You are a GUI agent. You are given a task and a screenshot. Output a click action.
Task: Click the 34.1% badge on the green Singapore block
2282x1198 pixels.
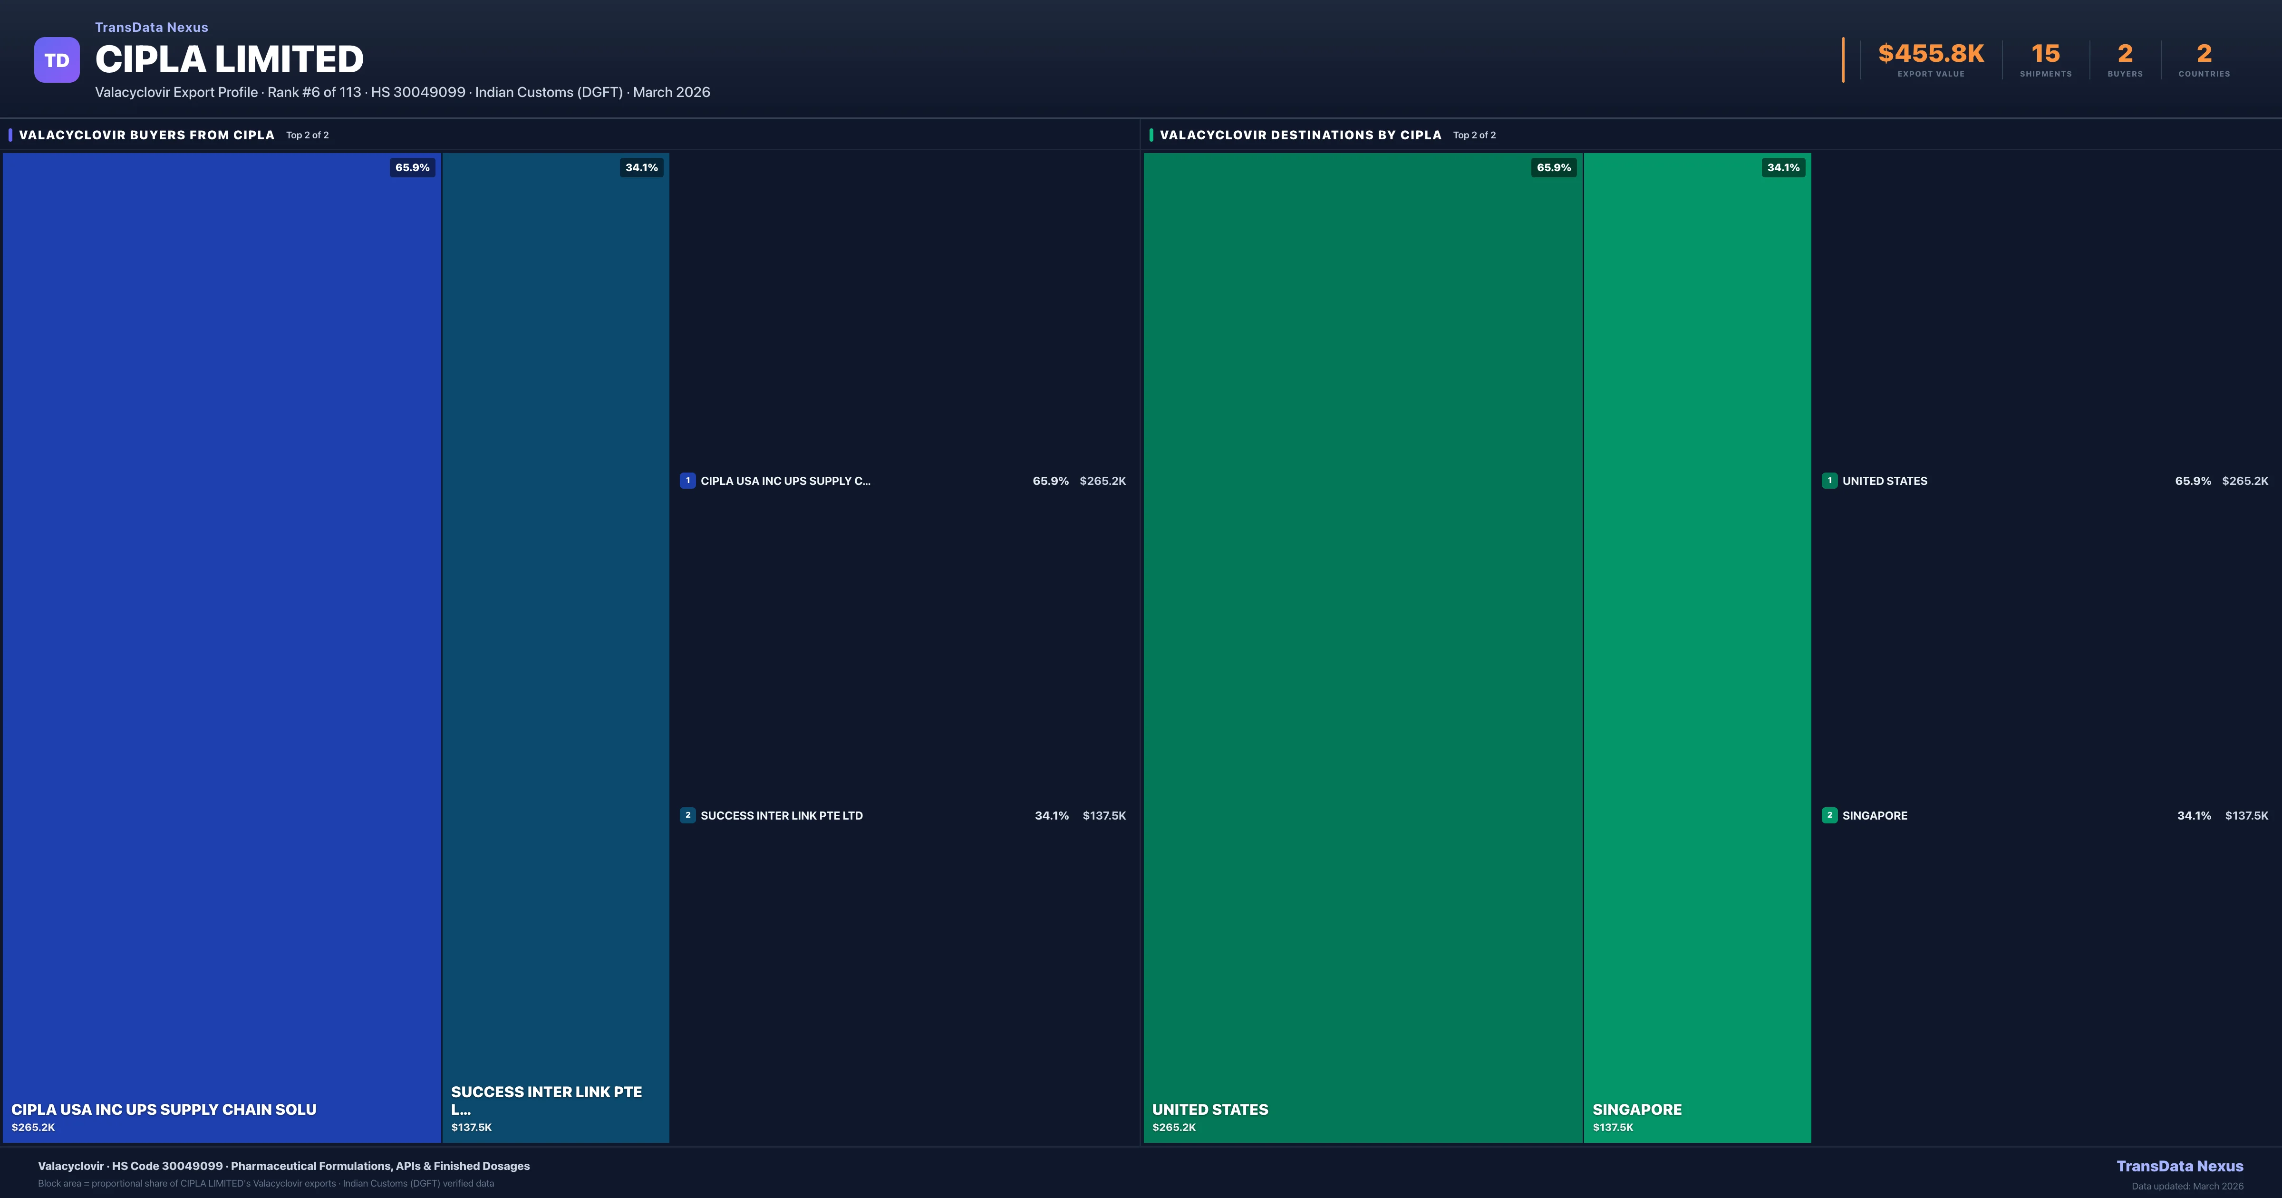coord(1781,166)
